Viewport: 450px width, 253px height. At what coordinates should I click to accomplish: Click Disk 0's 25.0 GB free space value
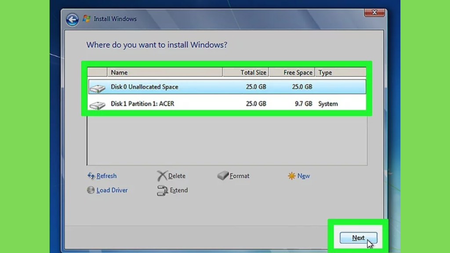tap(302, 87)
